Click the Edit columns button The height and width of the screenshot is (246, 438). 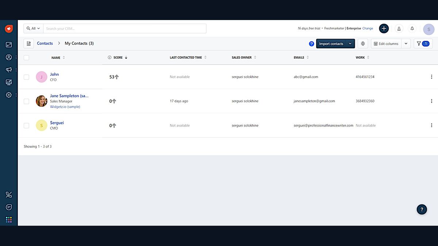click(386, 44)
